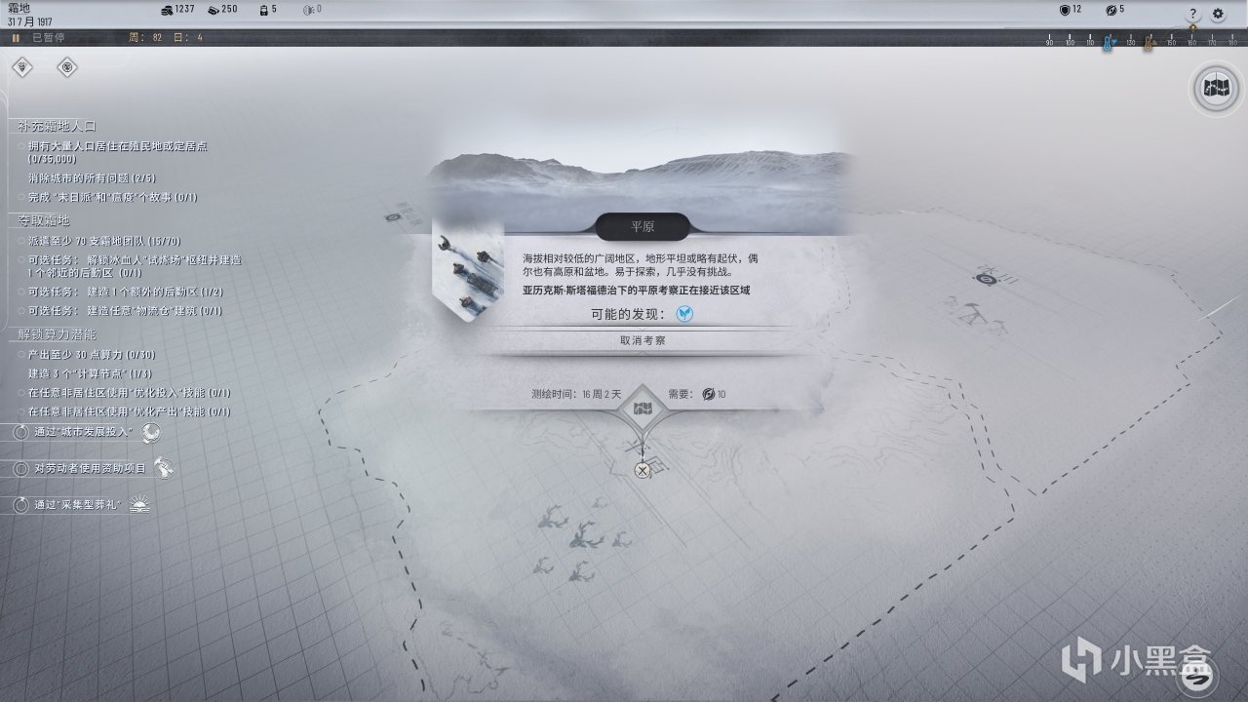The image size is (1248, 702).
Task: Click objective 派遣至少 70 支霜地团队
Action: pyautogui.click(x=104, y=241)
